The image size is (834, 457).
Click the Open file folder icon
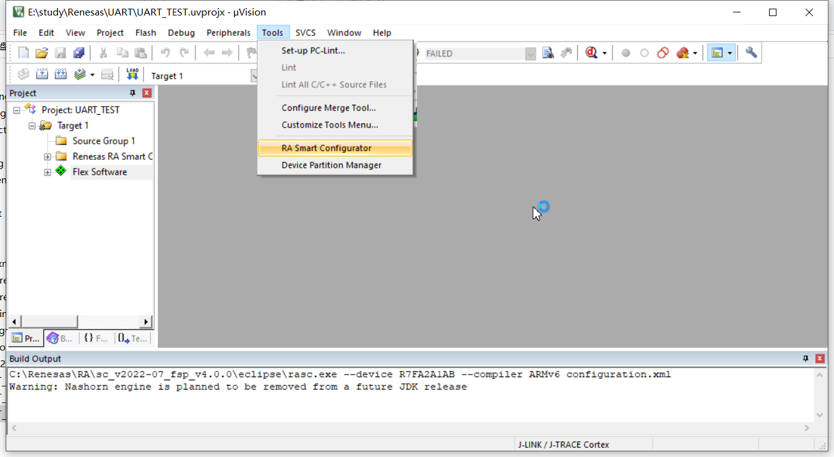coord(41,53)
